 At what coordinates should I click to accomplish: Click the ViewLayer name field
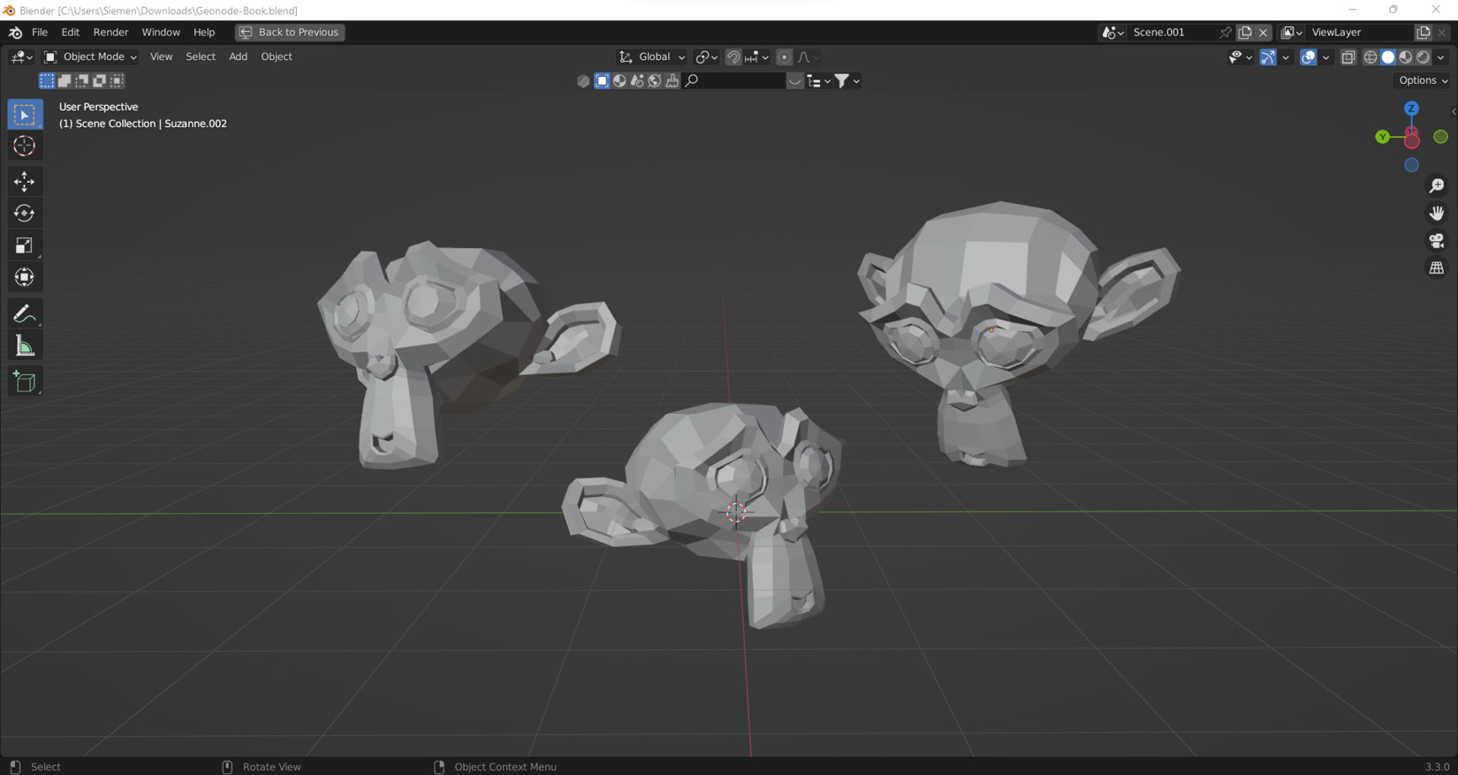pos(1359,32)
